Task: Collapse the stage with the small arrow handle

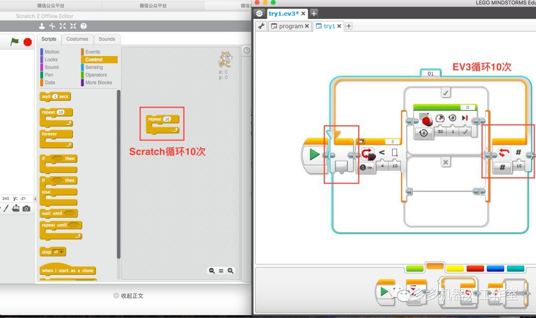Action: 35,198
